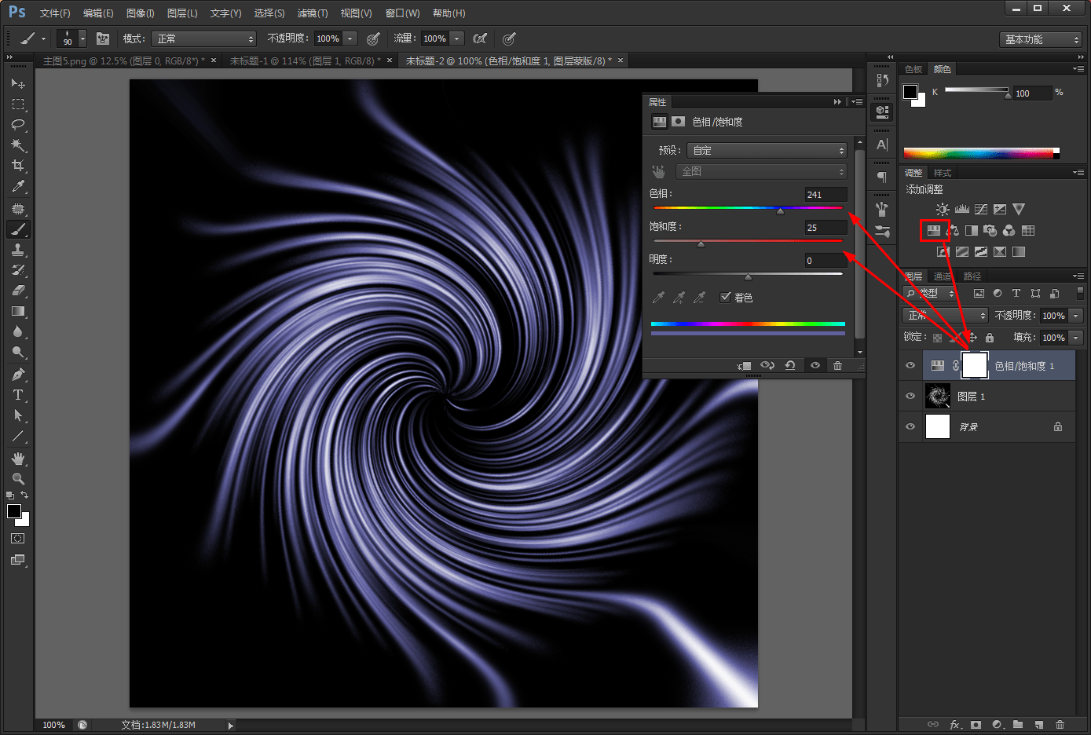
Task: Select the Lasso tool
Action: tap(18, 124)
